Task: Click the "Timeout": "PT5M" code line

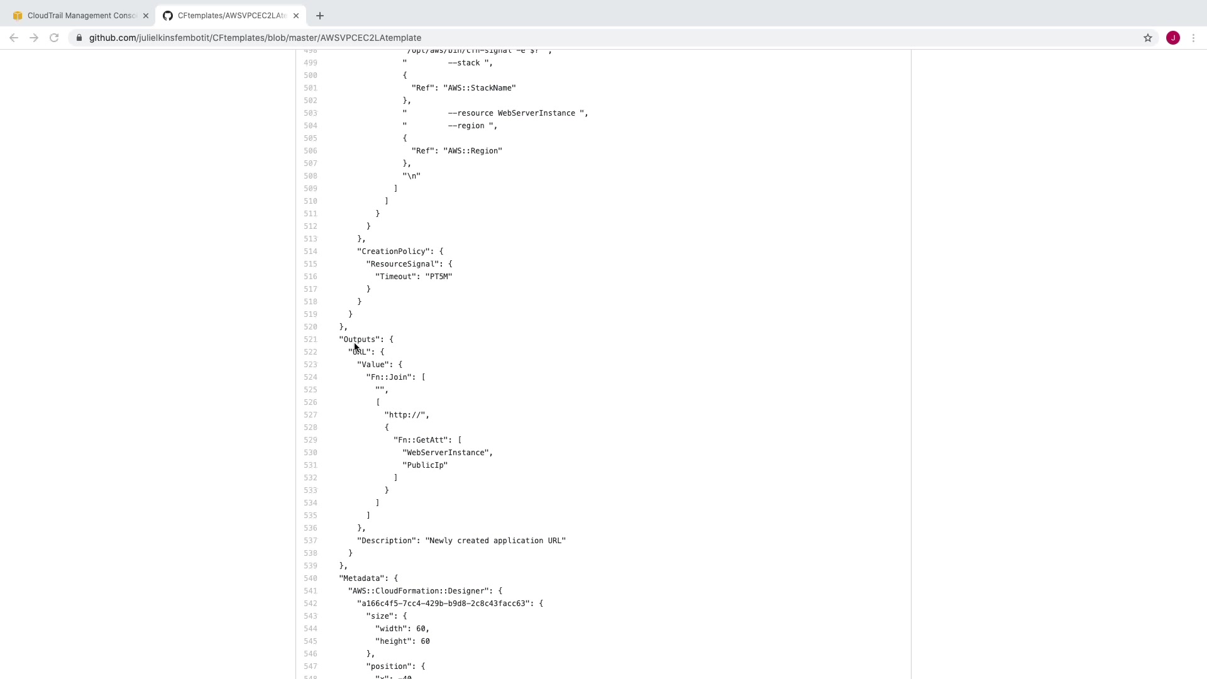Action: coord(414,277)
